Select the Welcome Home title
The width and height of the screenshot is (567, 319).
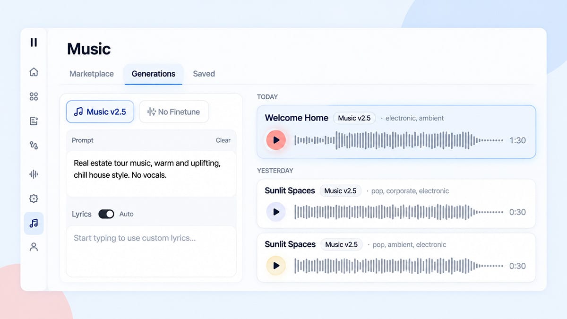click(296, 118)
